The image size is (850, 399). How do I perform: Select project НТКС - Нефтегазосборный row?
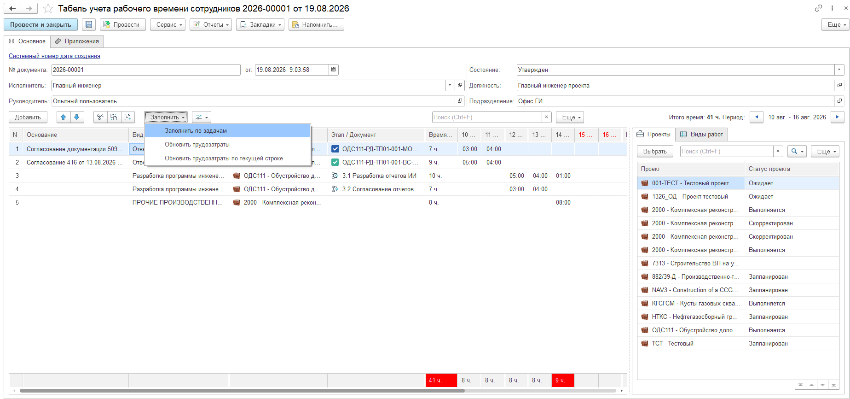pos(738,317)
